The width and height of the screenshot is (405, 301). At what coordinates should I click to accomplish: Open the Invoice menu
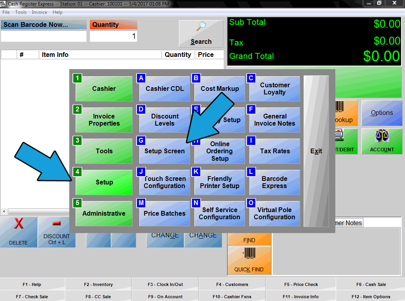40,12
